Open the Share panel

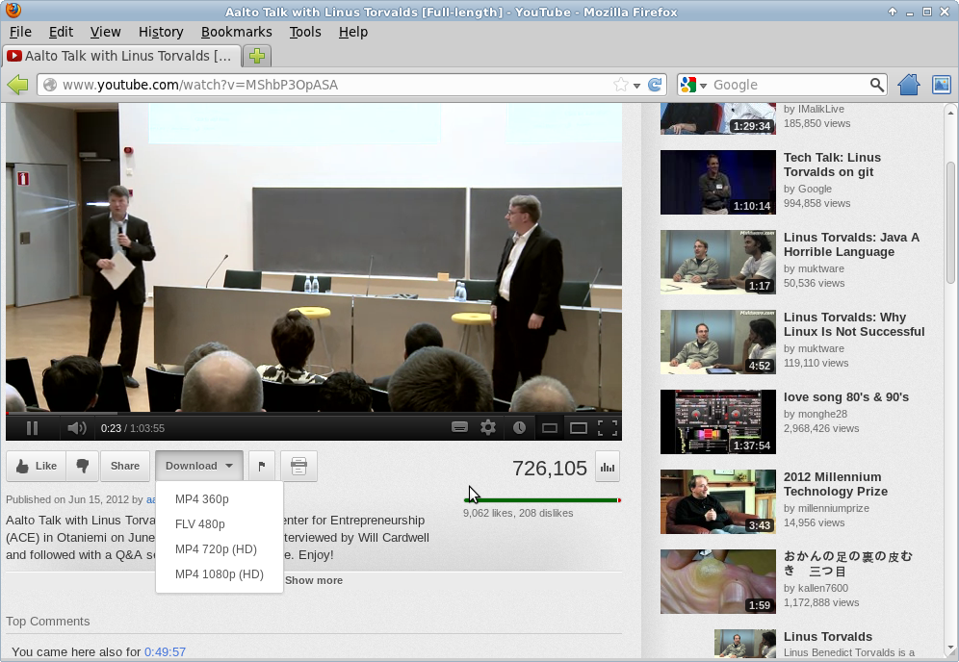point(125,466)
